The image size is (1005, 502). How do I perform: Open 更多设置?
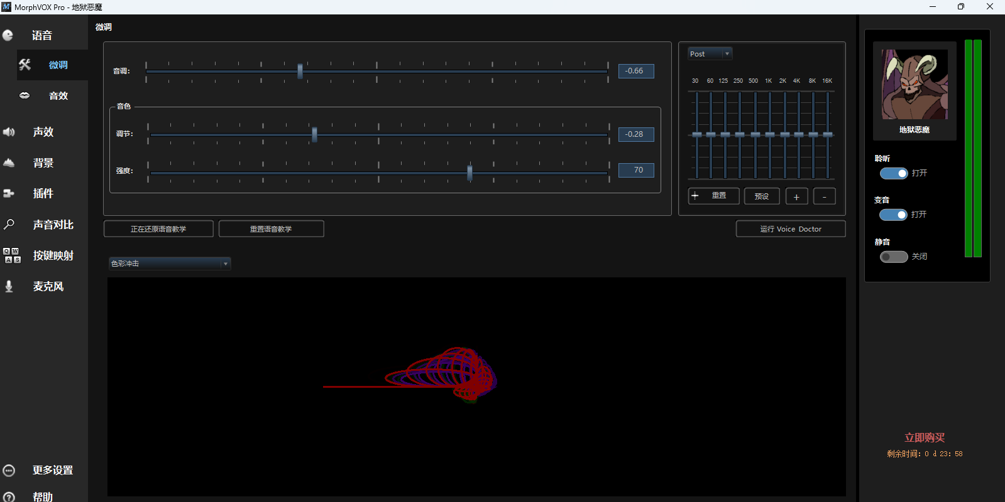tap(53, 471)
